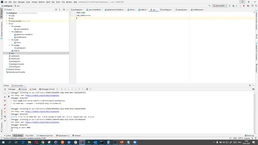Viewport: 258px width, 145px height.
Task: Switch to Scripts tab in Debug panel
Action: click(33, 89)
